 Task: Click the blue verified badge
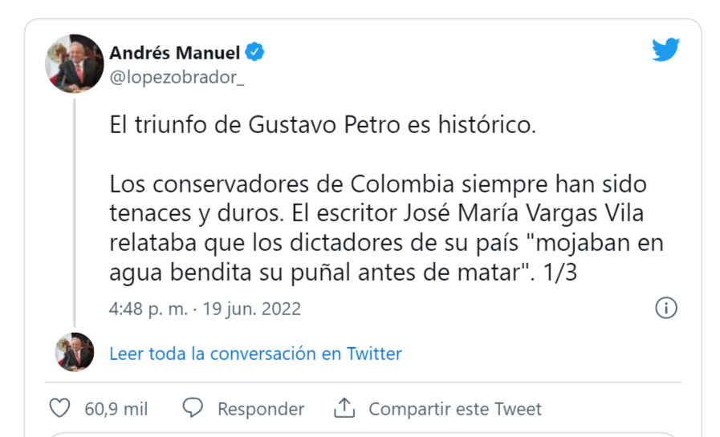tap(255, 53)
